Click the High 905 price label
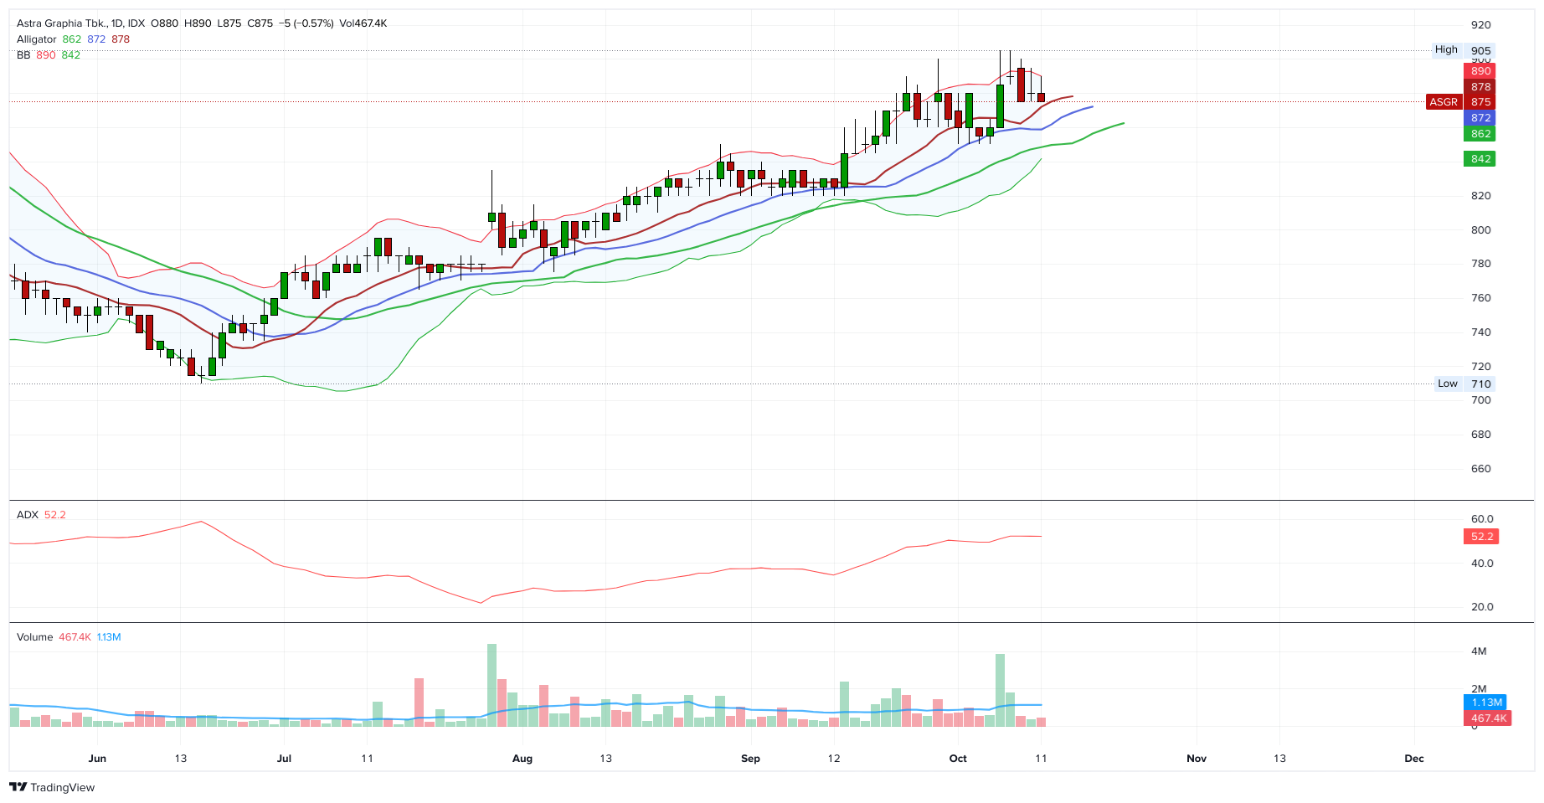The image size is (1544, 803). (x=1463, y=50)
